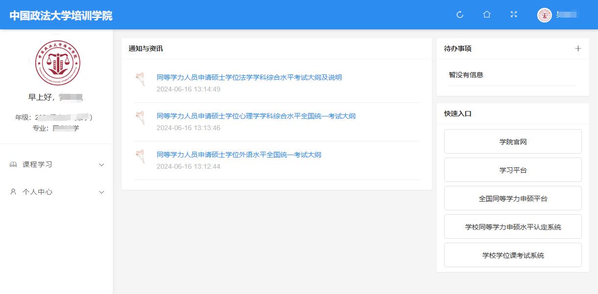Click the timestamp 2024-06-16 13:14:49

point(188,89)
